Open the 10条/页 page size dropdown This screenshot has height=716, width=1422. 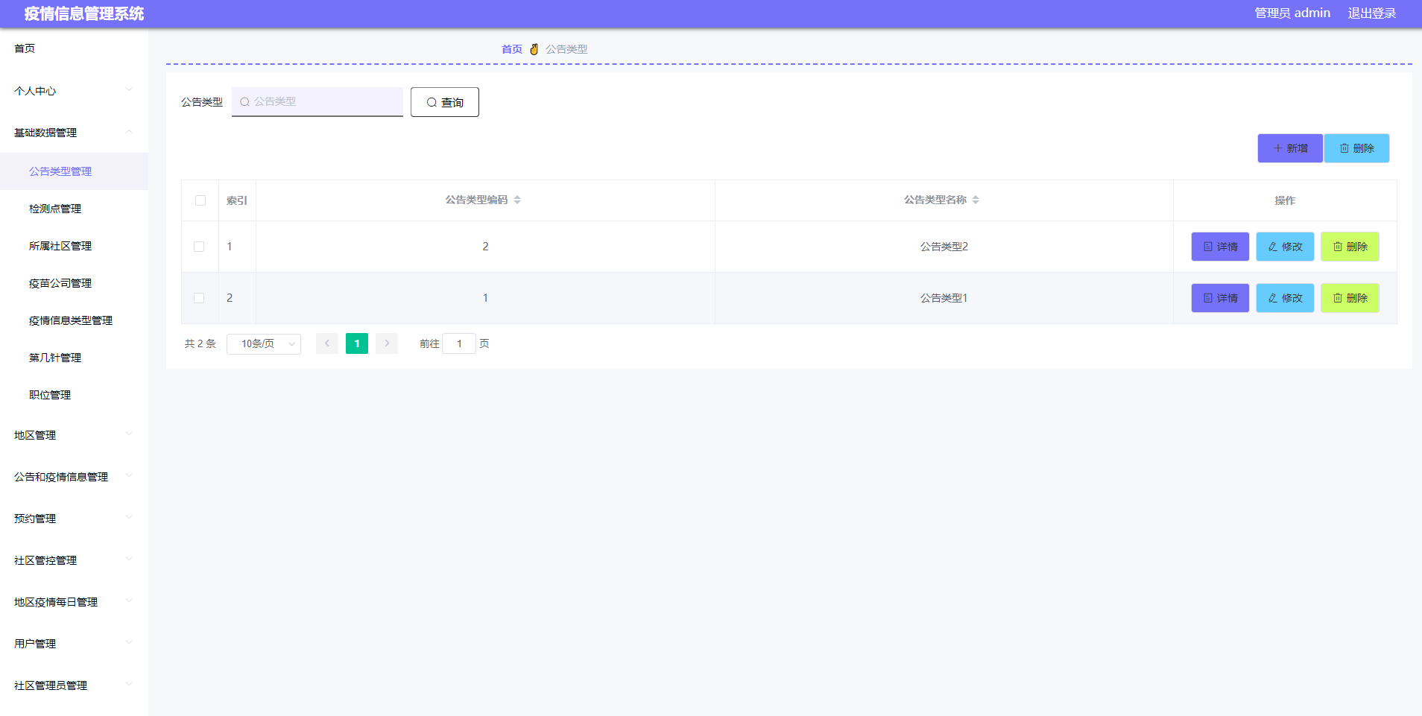tap(263, 343)
